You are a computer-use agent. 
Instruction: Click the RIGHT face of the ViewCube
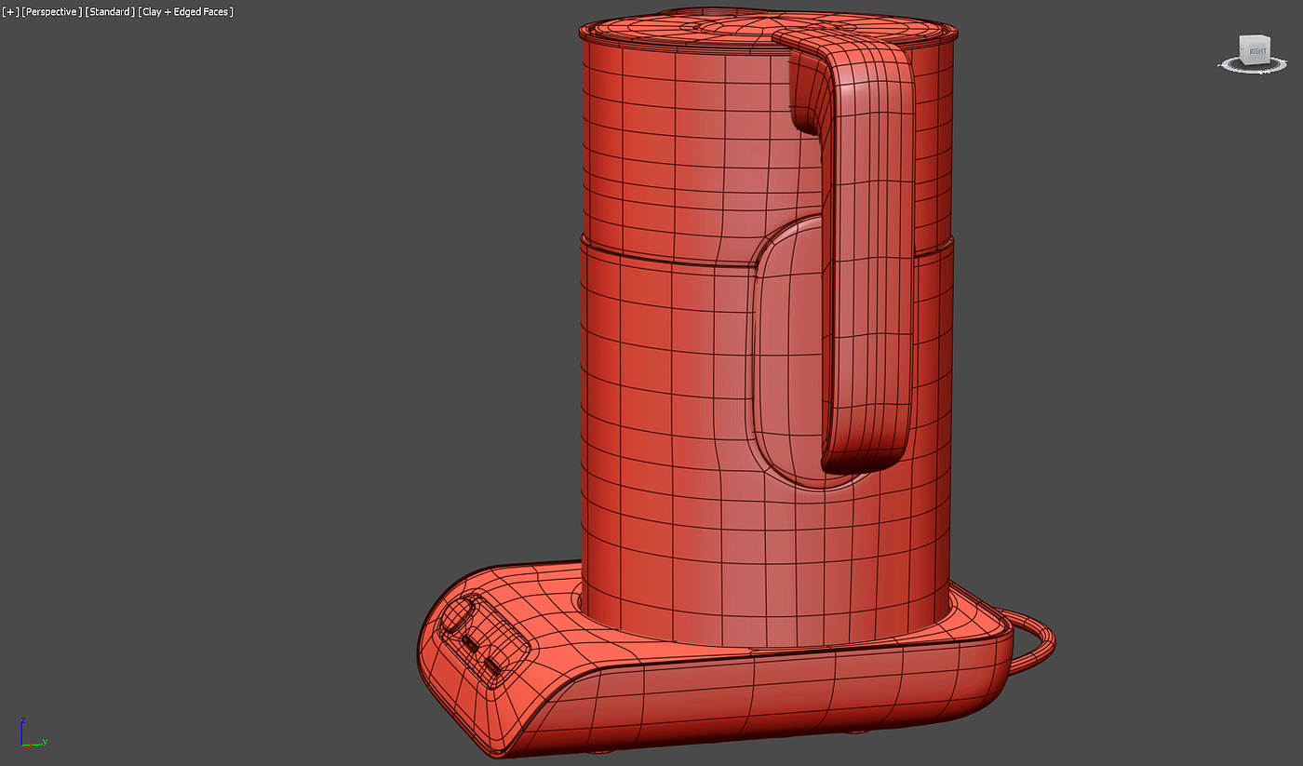pos(1257,51)
